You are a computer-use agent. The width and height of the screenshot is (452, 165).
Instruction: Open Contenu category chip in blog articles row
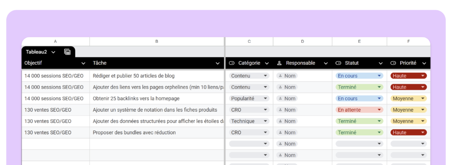[249, 76]
